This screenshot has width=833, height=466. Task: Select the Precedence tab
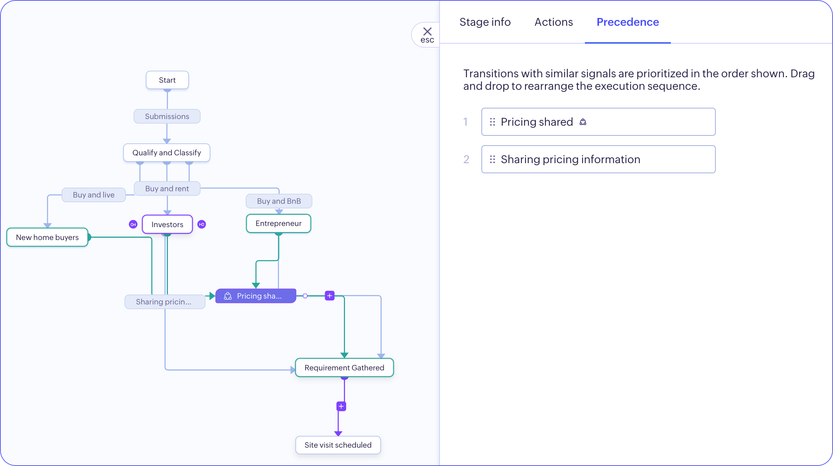627,22
